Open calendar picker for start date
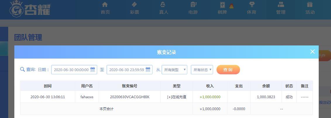331x118 pixels. pos(92,70)
